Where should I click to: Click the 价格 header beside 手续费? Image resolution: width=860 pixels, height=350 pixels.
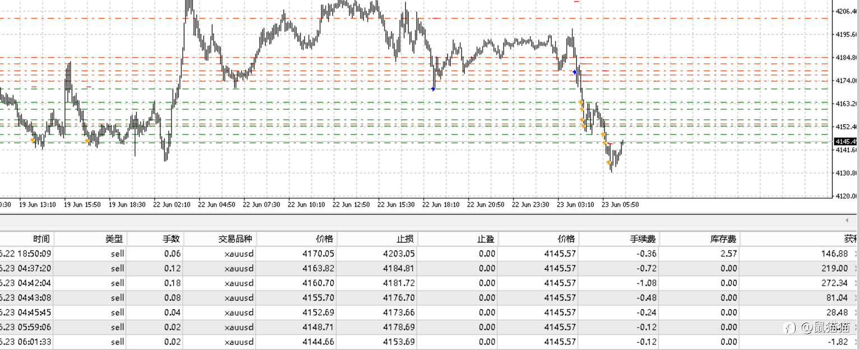[538, 239]
